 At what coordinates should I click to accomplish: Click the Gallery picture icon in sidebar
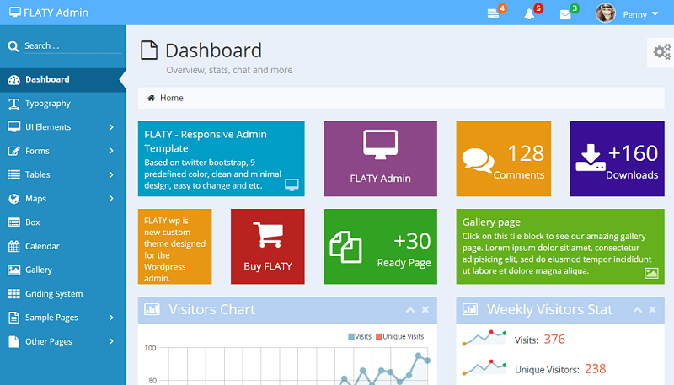[13, 270]
